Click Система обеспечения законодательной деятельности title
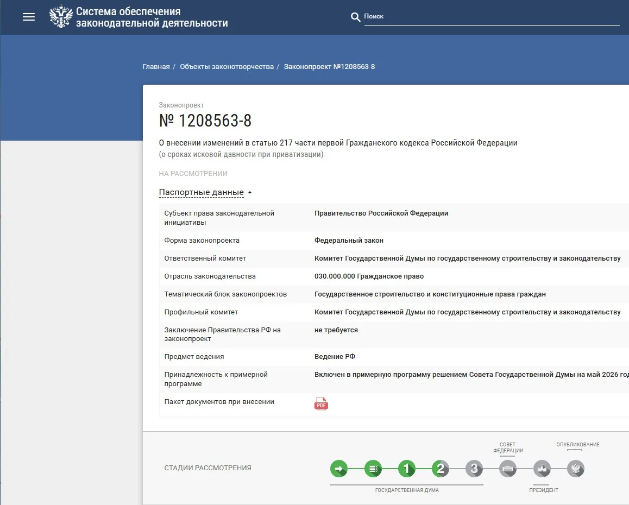 152,17
